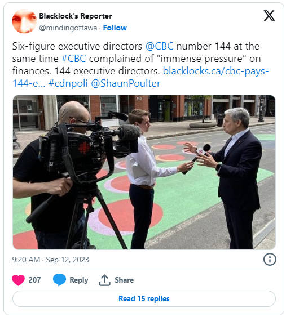
Task: Open the blacklocks.ca article link
Action: point(140,77)
